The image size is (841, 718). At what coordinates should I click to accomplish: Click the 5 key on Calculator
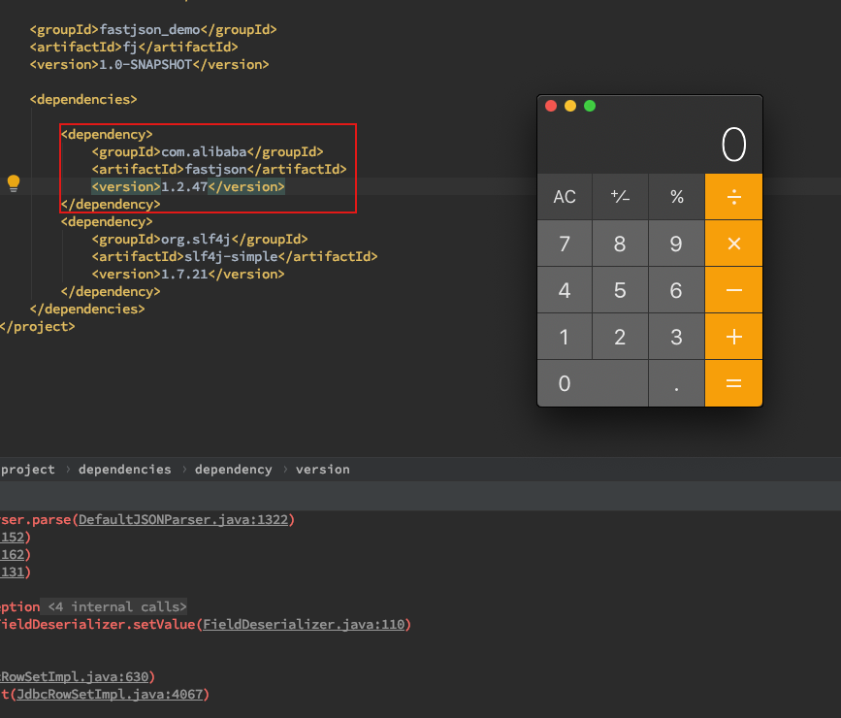[x=620, y=290]
